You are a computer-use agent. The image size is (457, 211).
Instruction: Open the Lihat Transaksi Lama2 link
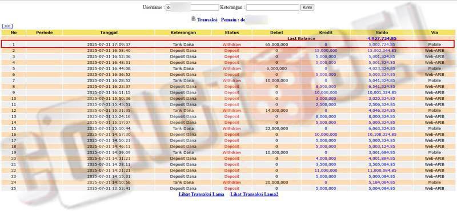[x=254, y=194]
